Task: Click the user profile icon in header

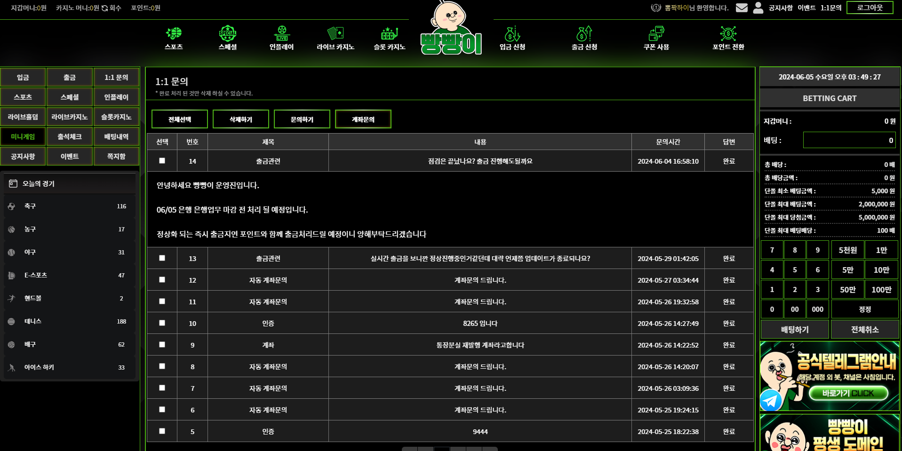Action: click(x=758, y=8)
